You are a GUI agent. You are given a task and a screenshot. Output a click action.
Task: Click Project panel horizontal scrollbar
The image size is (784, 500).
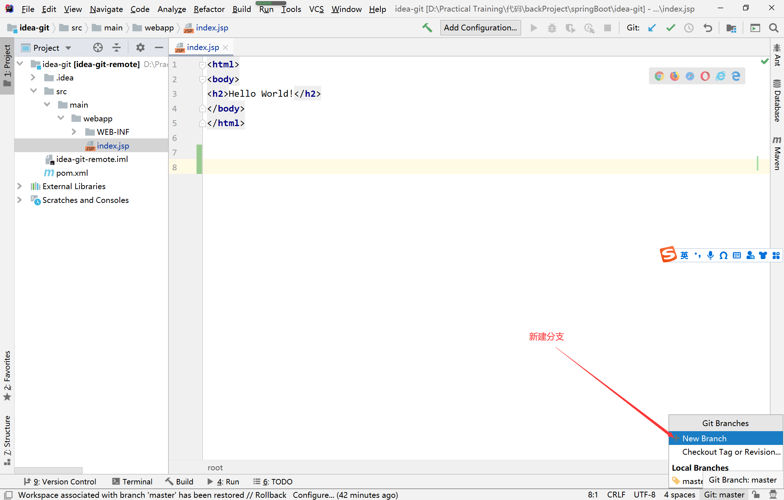point(49,470)
